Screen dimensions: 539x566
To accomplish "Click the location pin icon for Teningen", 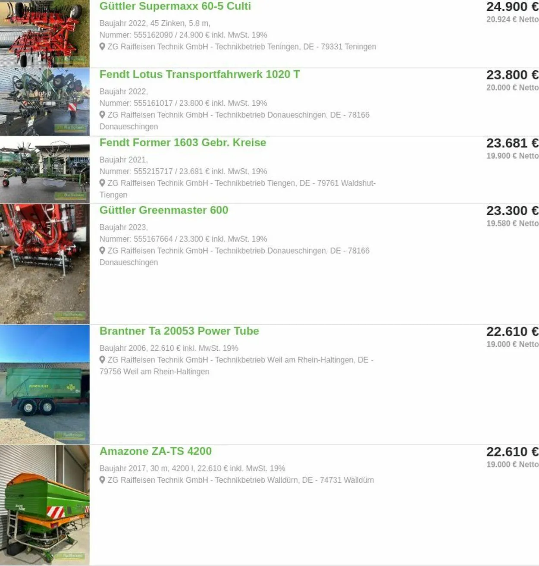I will click(x=102, y=47).
